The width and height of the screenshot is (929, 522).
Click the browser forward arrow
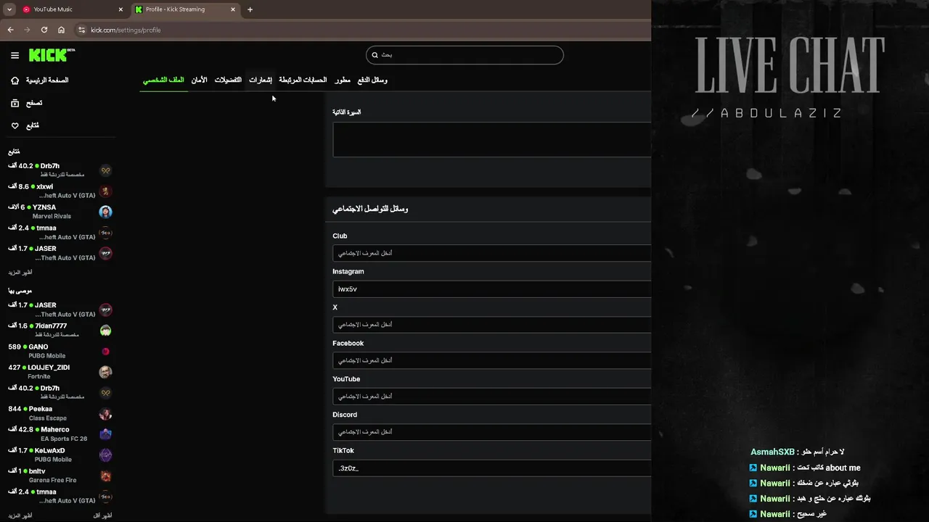click(27, 30)
